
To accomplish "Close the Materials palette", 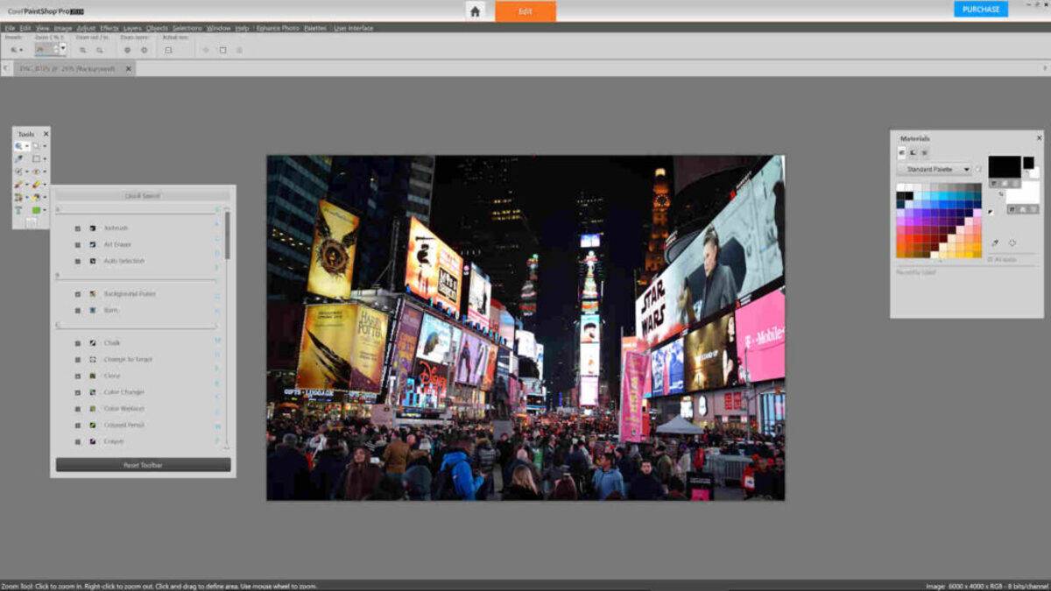I will coord(1040,137).
